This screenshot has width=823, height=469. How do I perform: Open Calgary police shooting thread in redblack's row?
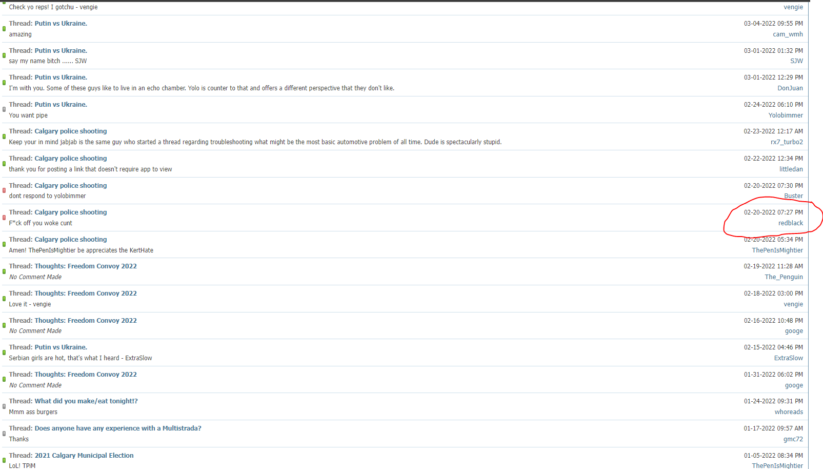click(71, 212)
